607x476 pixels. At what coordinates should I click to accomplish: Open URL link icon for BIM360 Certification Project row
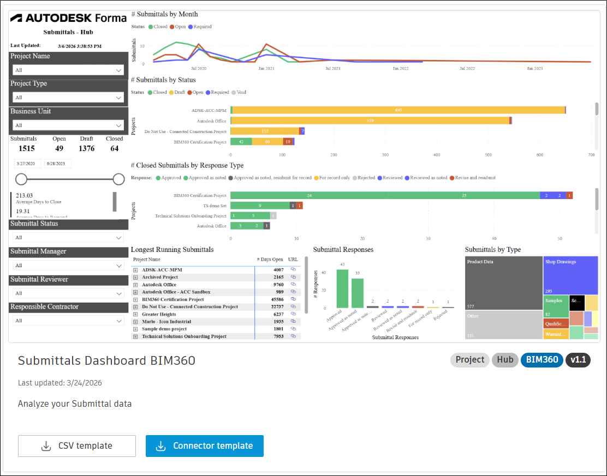pos(293,299)
